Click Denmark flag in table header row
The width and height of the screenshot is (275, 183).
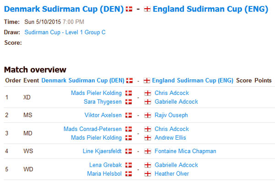click(129, 80)
